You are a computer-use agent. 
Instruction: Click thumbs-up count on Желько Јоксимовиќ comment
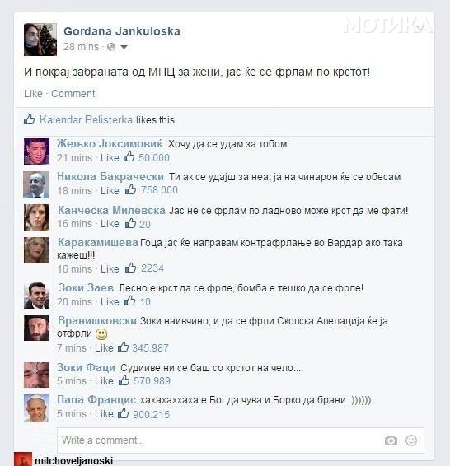click(x=154, y=157)
